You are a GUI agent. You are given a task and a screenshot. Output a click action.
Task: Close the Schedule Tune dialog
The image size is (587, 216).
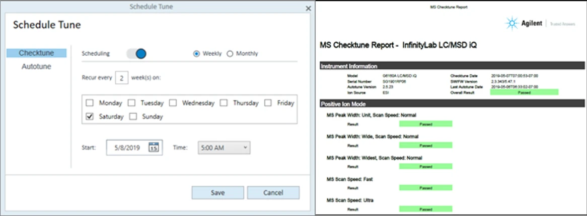pos(308,8)
